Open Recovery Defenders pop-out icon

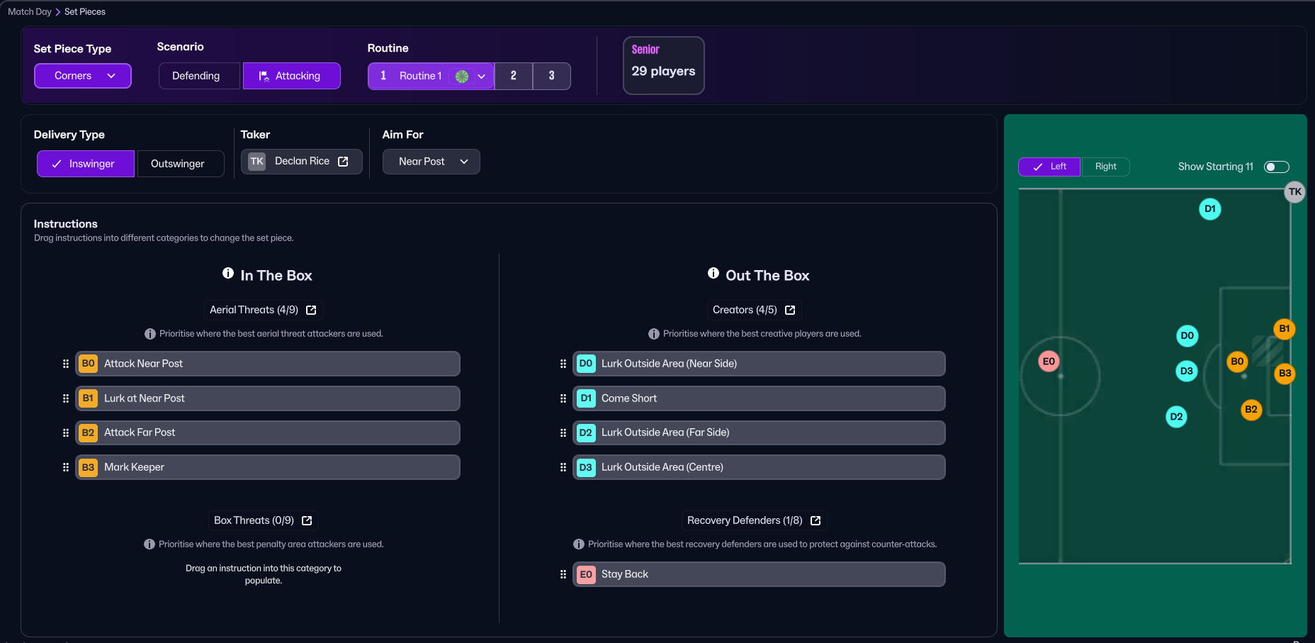click(815, 520)
